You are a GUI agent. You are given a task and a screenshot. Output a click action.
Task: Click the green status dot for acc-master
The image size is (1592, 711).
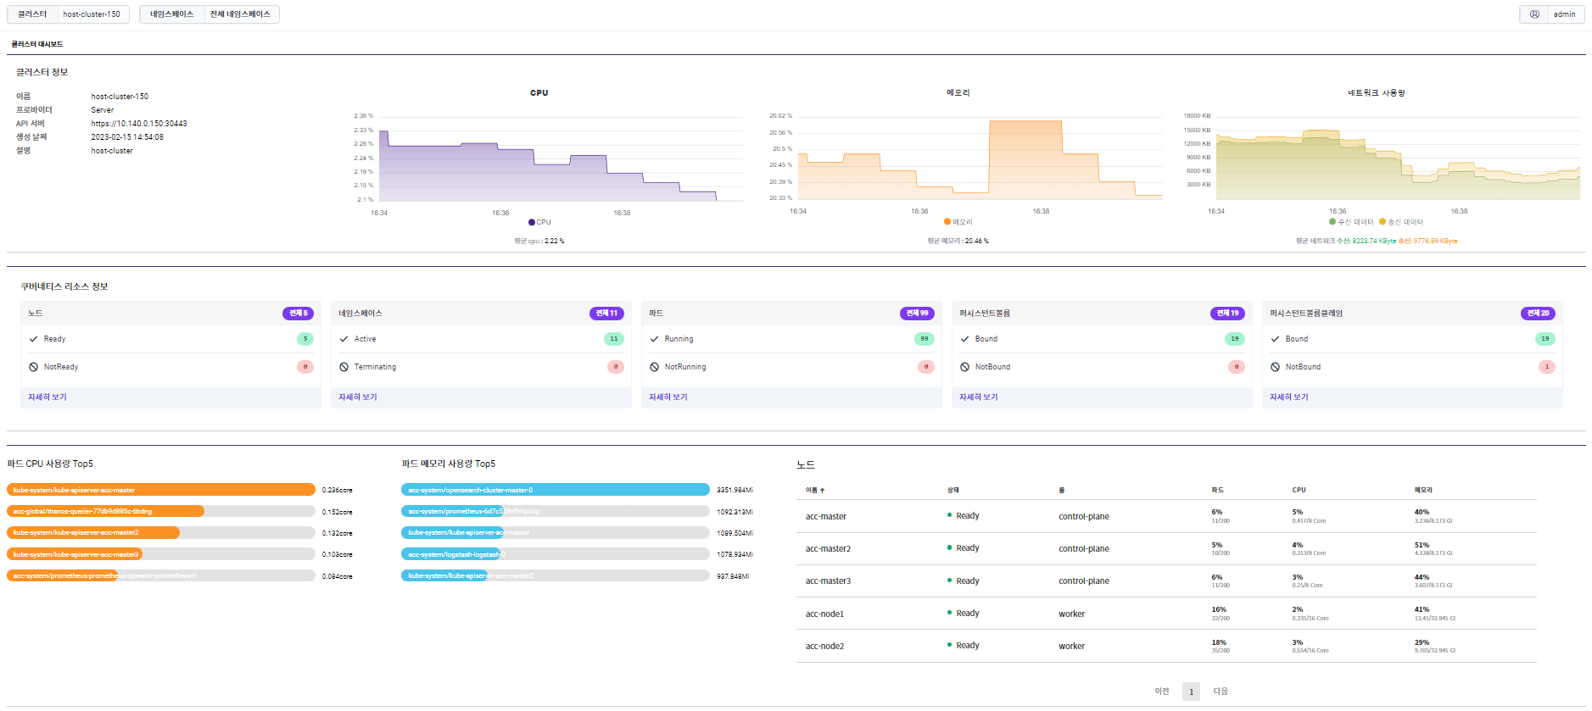(949, 515)
